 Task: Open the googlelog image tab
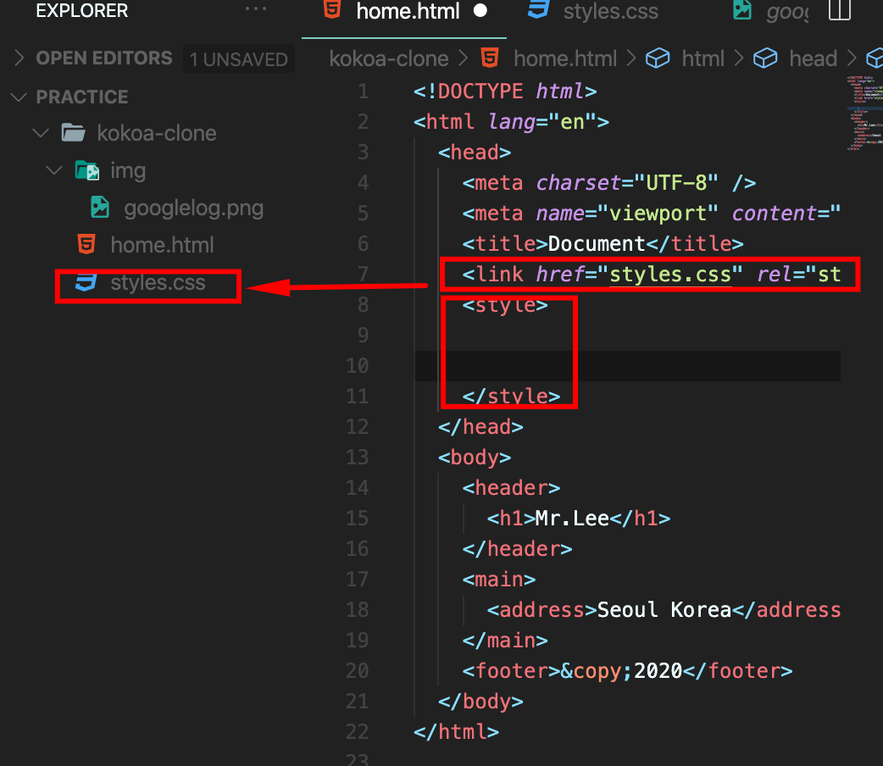787,11
